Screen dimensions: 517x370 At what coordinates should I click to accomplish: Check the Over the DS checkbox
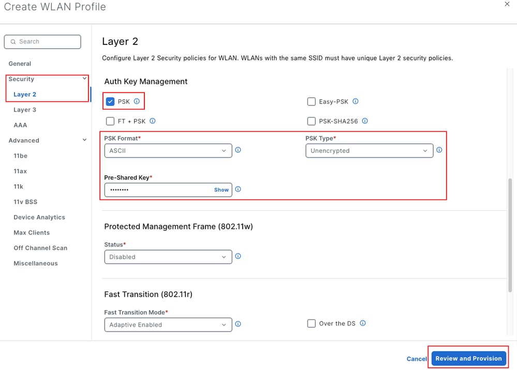click(x=311, y=323)
